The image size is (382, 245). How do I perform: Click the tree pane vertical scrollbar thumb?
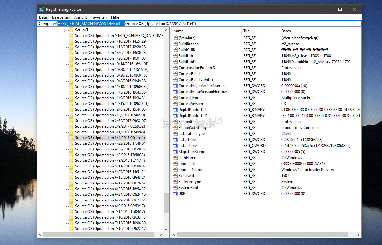(x=166, y=203)
